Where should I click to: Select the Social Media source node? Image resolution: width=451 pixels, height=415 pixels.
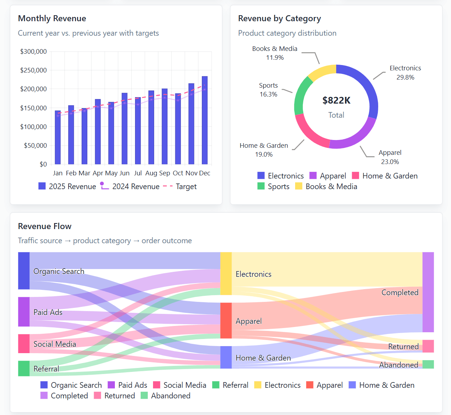(24, 344)
